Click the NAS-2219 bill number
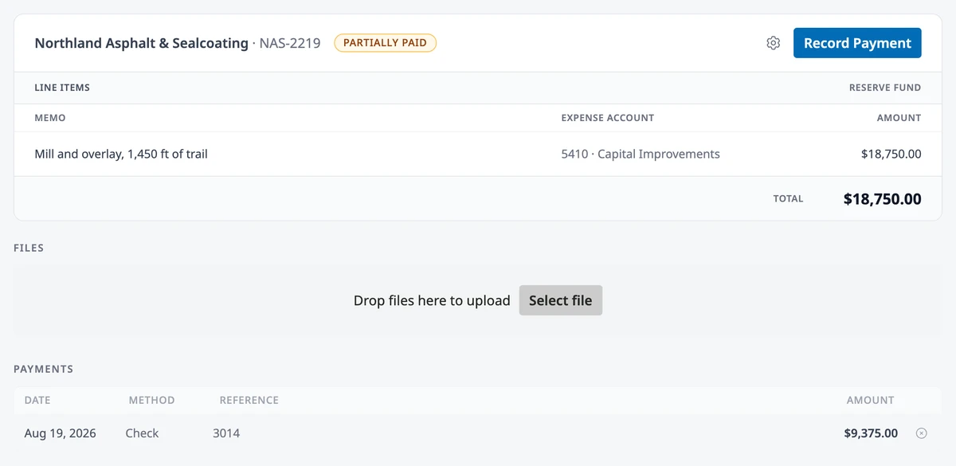The image size is (956, 466). click(290, 43)
